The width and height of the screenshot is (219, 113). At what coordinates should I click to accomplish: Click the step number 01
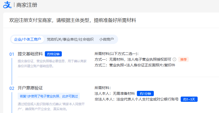pyautogui.click(x=12, y=54)
